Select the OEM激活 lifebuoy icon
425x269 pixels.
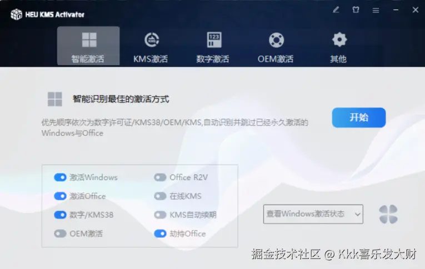tap(276, 40)
